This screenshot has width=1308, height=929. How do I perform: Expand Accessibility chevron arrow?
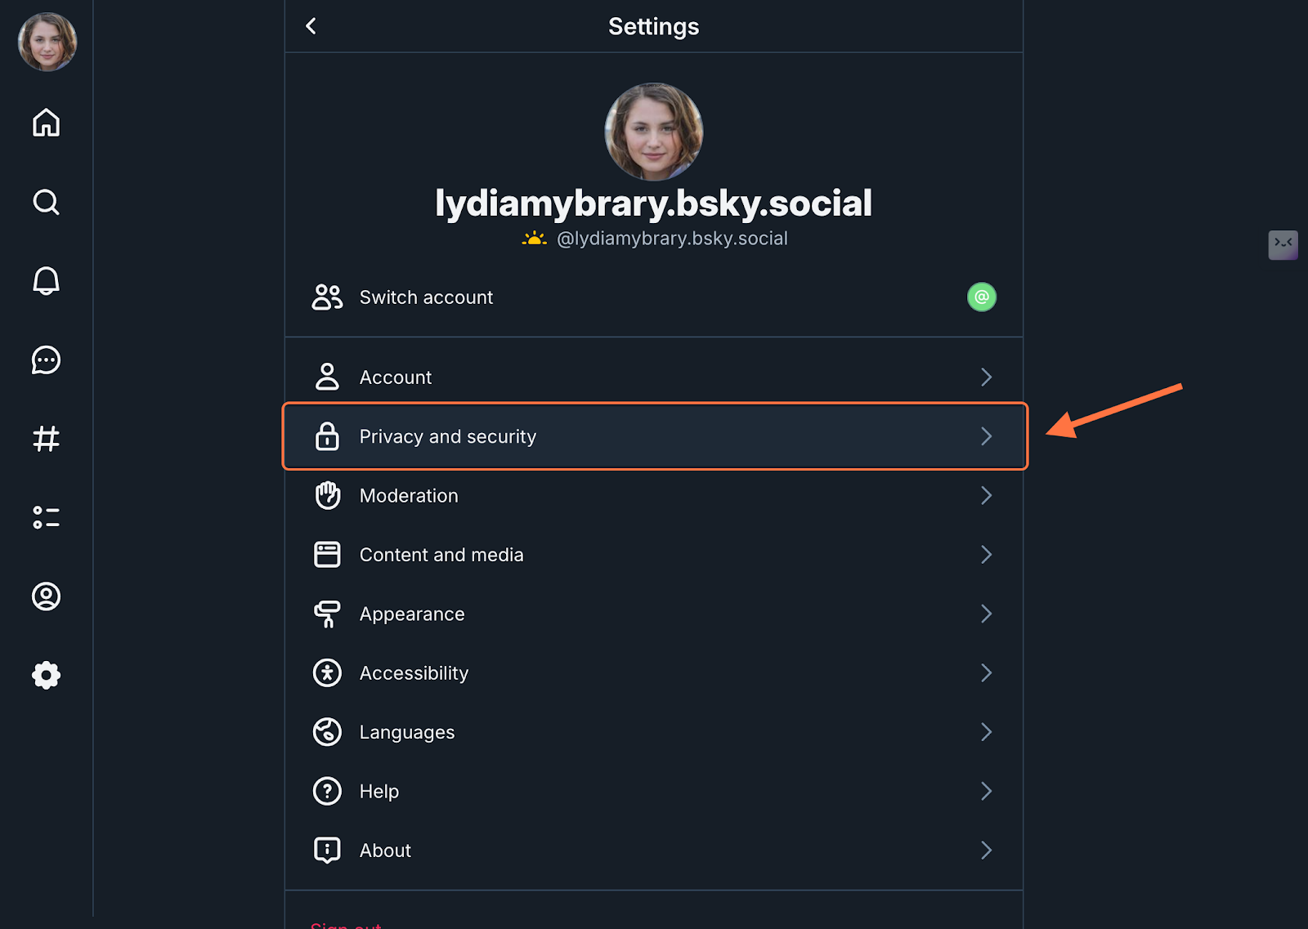[987, 672]
